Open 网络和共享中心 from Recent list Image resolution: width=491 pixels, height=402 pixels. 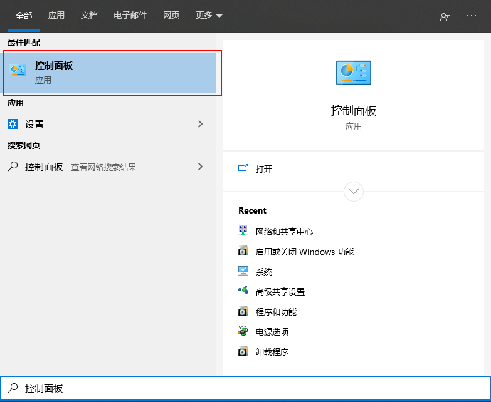284,232
